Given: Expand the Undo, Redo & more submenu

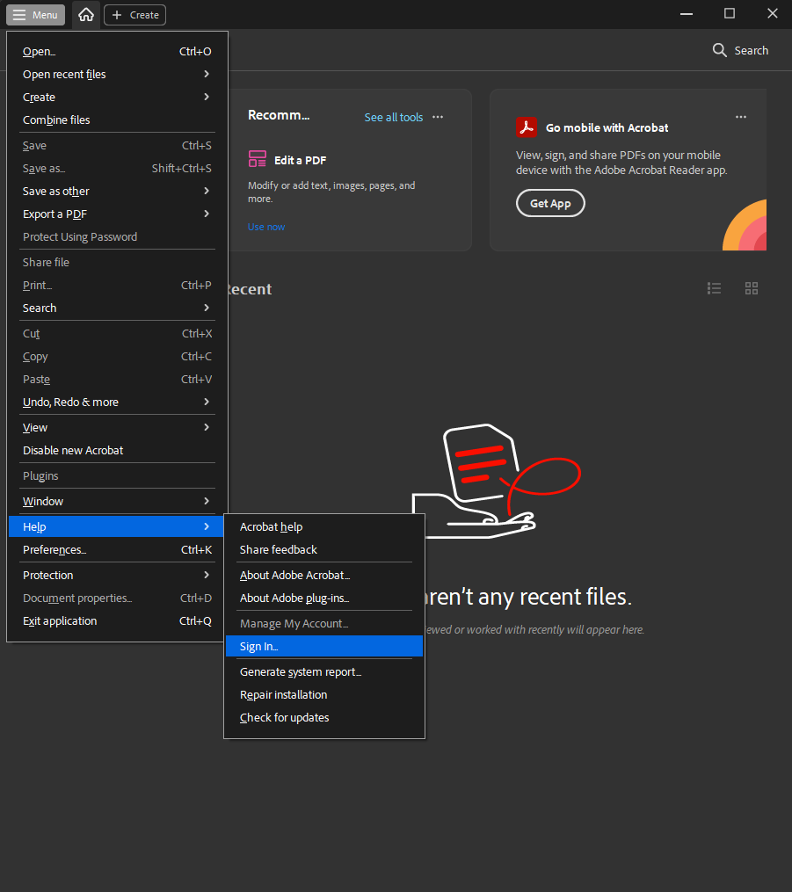Looking at the screenshot, I should point(116,402).
